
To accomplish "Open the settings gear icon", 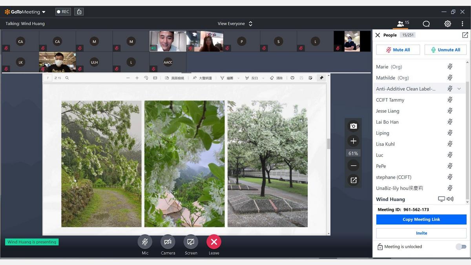I will click(447, 24).
